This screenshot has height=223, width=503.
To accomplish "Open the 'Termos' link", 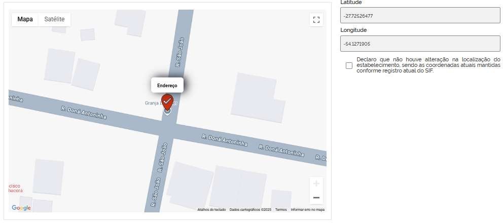I will (x=281, y=210).
